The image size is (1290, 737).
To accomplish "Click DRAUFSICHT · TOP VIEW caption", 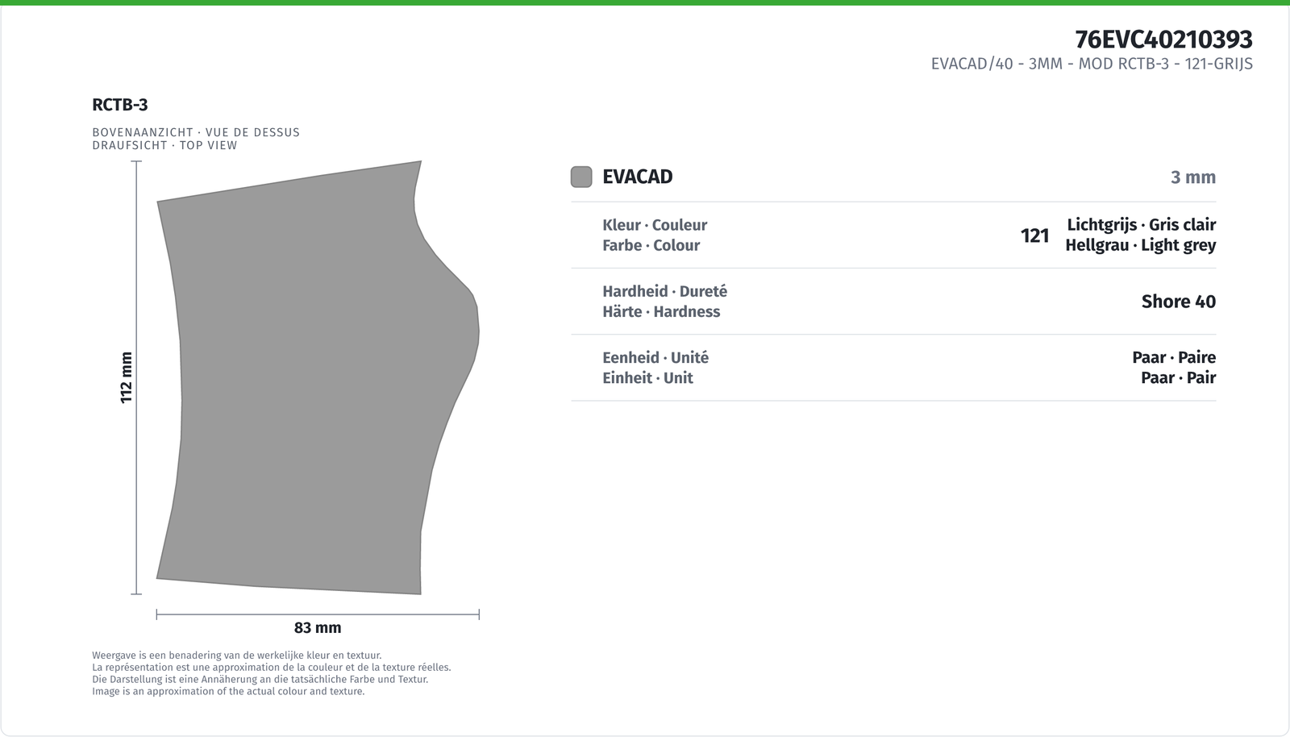I will point(165,145).
